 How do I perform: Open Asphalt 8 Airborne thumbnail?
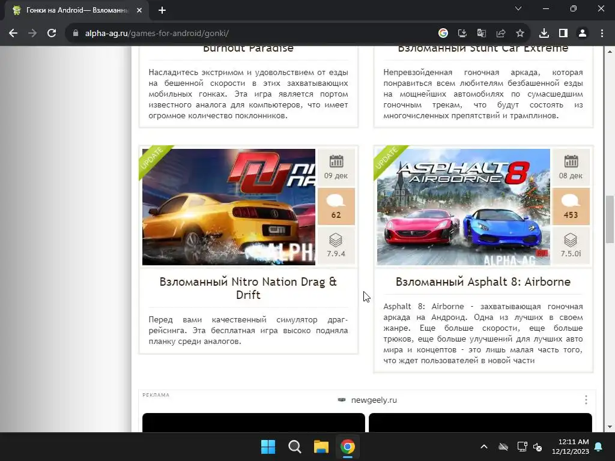pos(463,207)
